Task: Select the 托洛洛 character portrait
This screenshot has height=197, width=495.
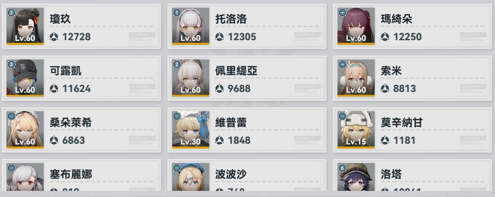Action: tap(190, 26)
